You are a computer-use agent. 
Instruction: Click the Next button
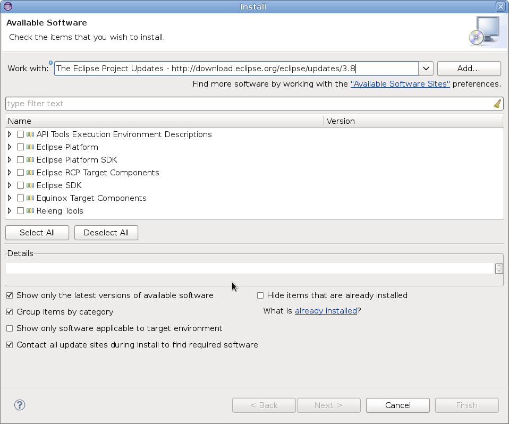(328, 405)
